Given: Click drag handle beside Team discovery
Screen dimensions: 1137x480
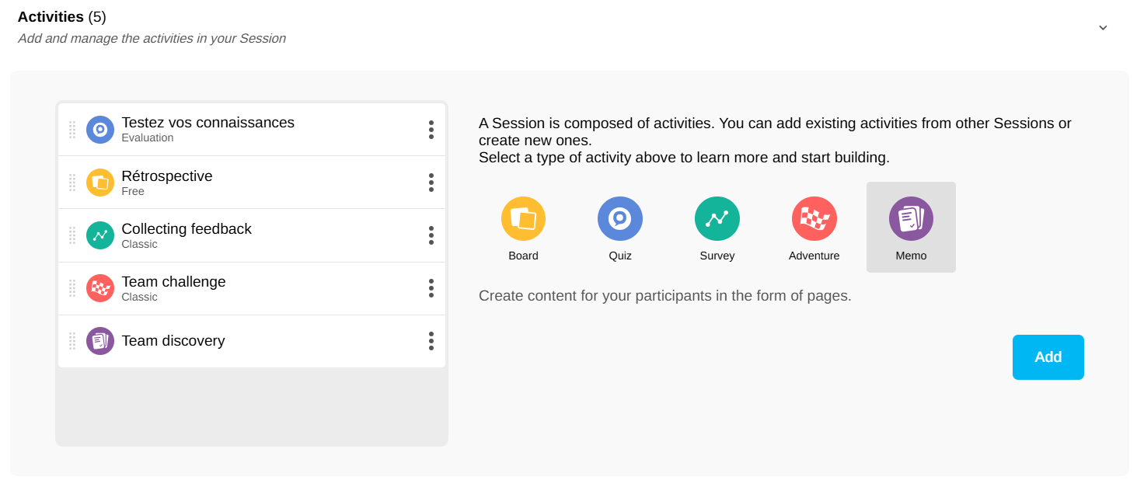Looking at the screenshot, I should 72,341.
